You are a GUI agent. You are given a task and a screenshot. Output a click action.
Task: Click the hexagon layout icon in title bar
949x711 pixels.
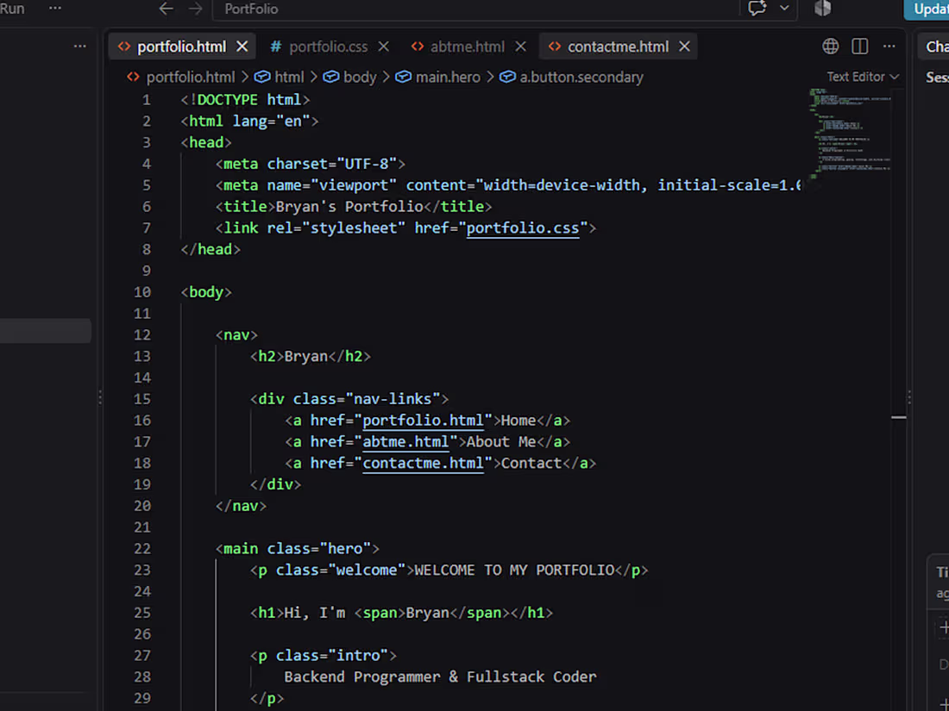[822, 8]
